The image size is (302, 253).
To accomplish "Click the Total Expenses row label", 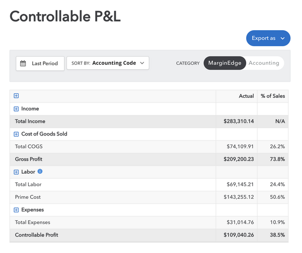I will click(32, 222).
